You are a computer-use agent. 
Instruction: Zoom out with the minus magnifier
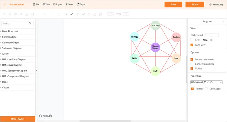click(41, 116)
